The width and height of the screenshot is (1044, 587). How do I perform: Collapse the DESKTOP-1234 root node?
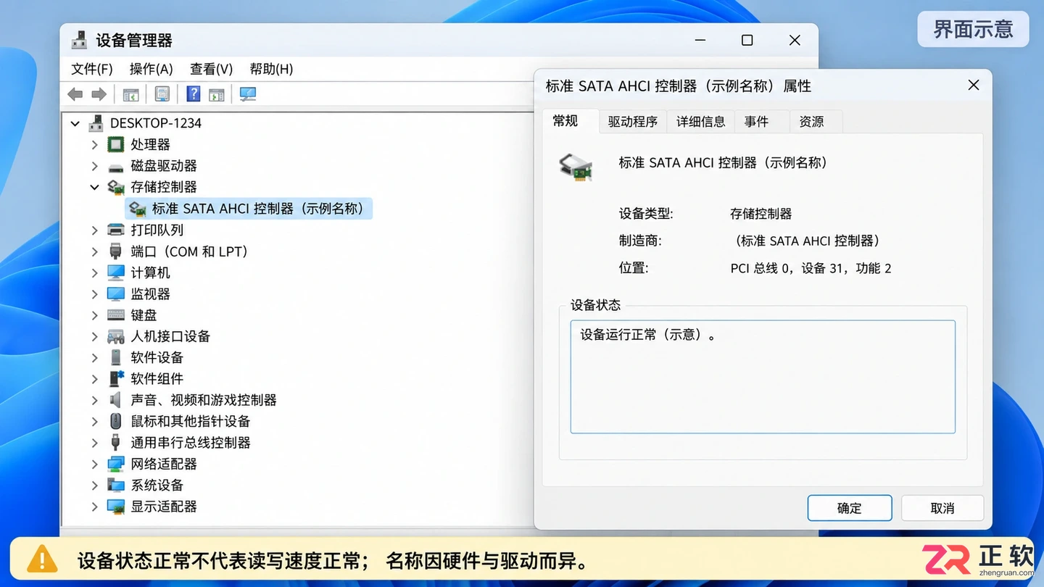pyautogui.click(x=75, y=124)
